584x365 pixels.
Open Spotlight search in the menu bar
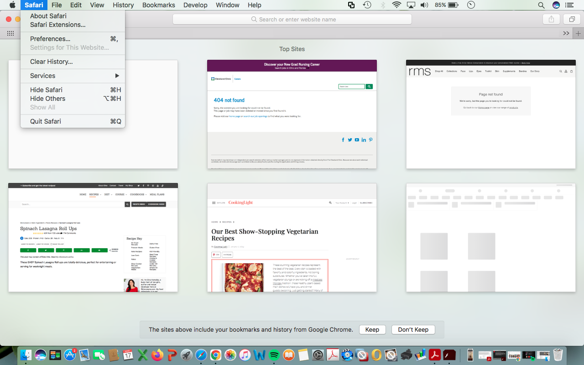pyautogui.click(x=541, y=5)
